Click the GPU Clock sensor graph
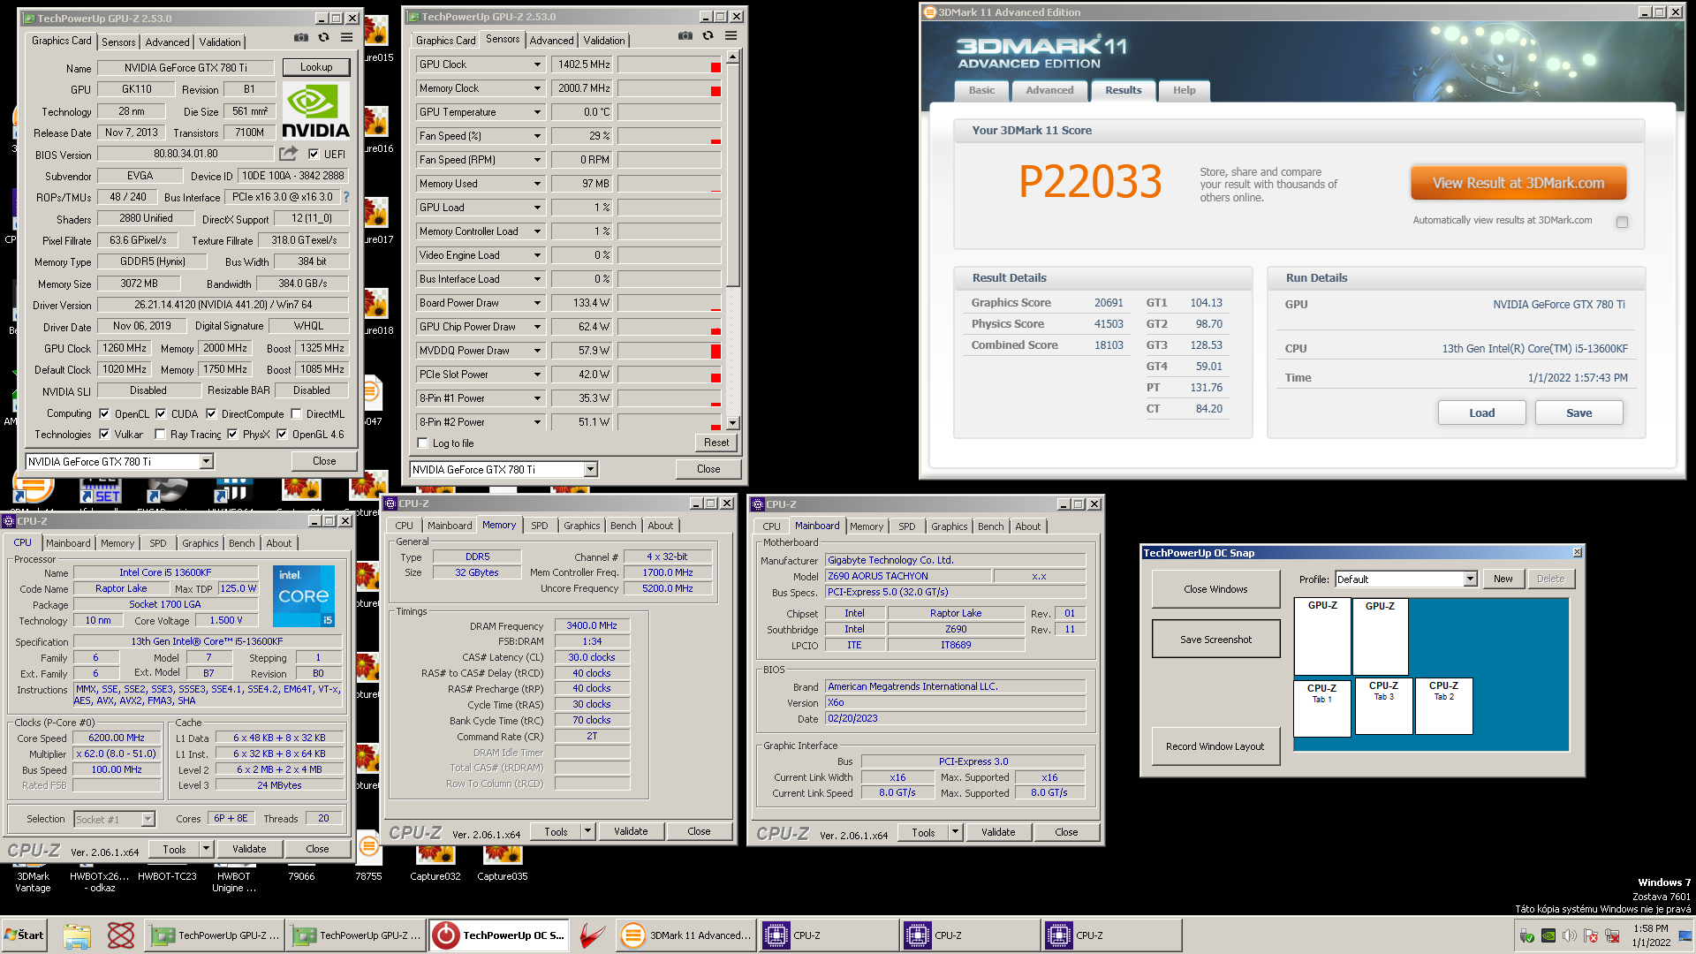1696x954 pixels. click(669, 64)
